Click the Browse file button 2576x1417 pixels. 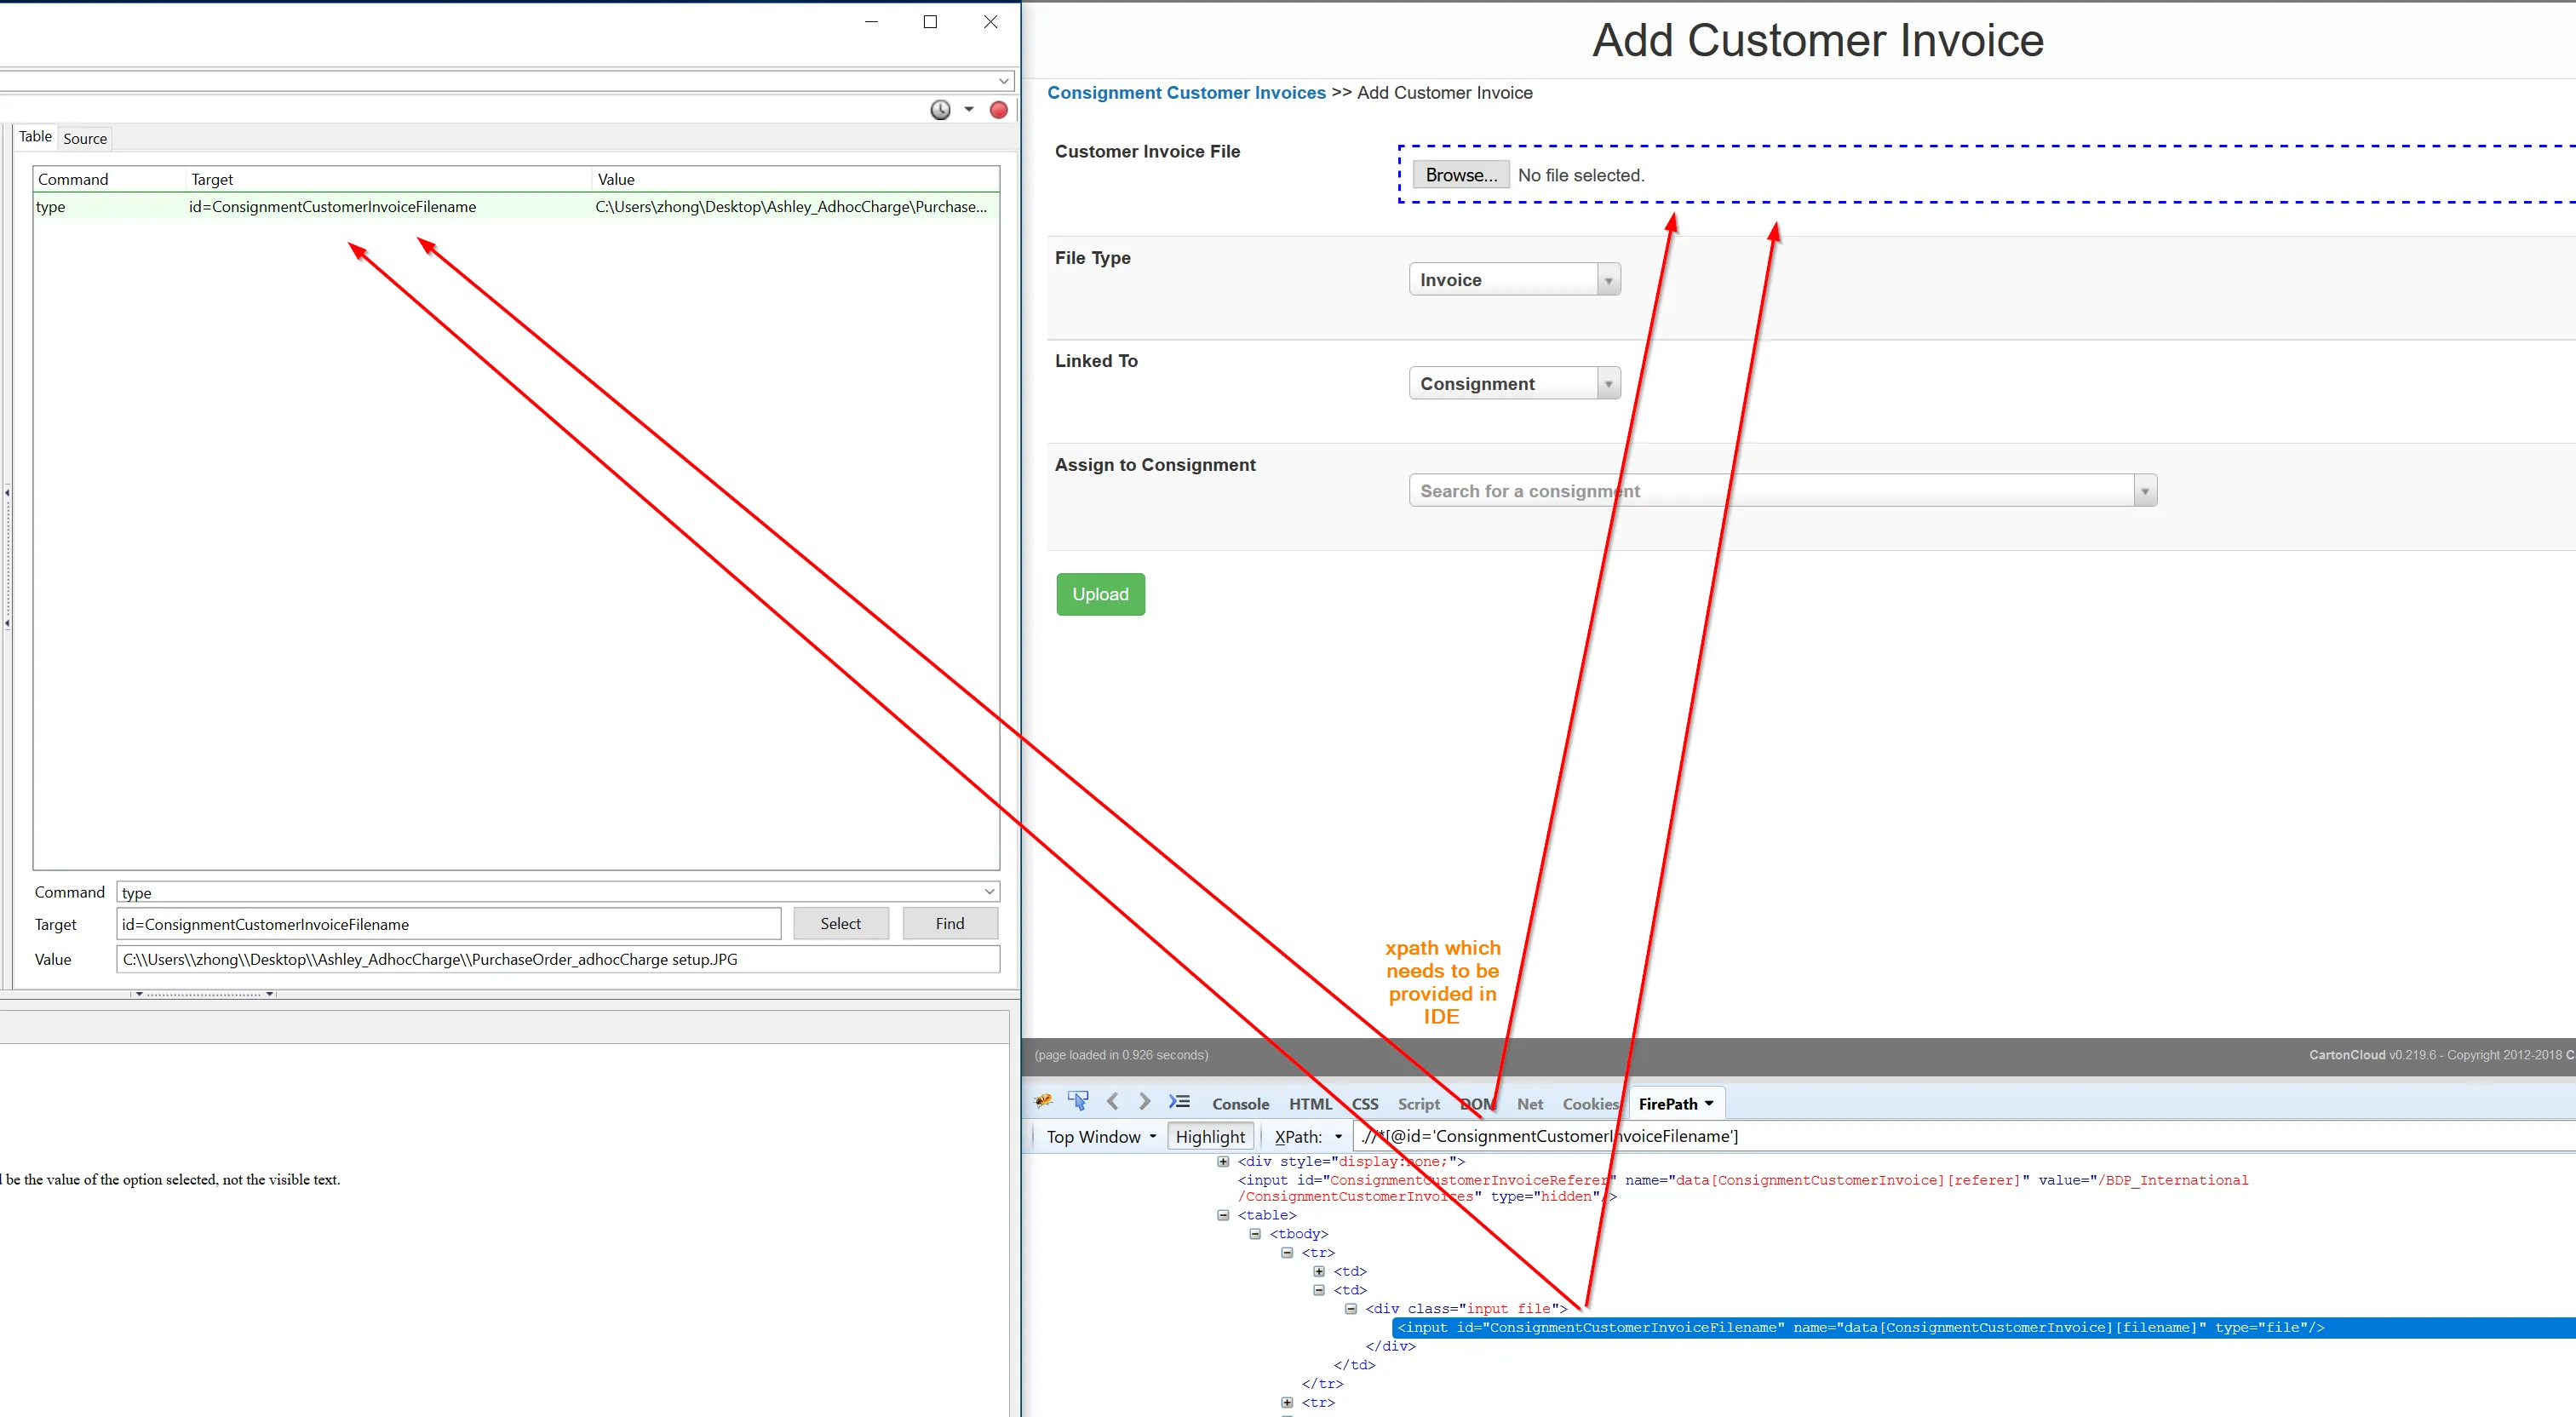pos(1460,175)
